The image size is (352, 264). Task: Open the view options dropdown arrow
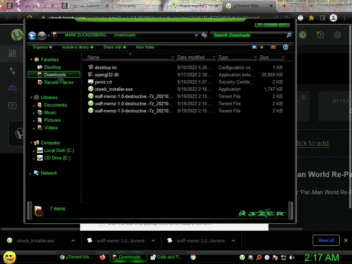coord(262,47)
